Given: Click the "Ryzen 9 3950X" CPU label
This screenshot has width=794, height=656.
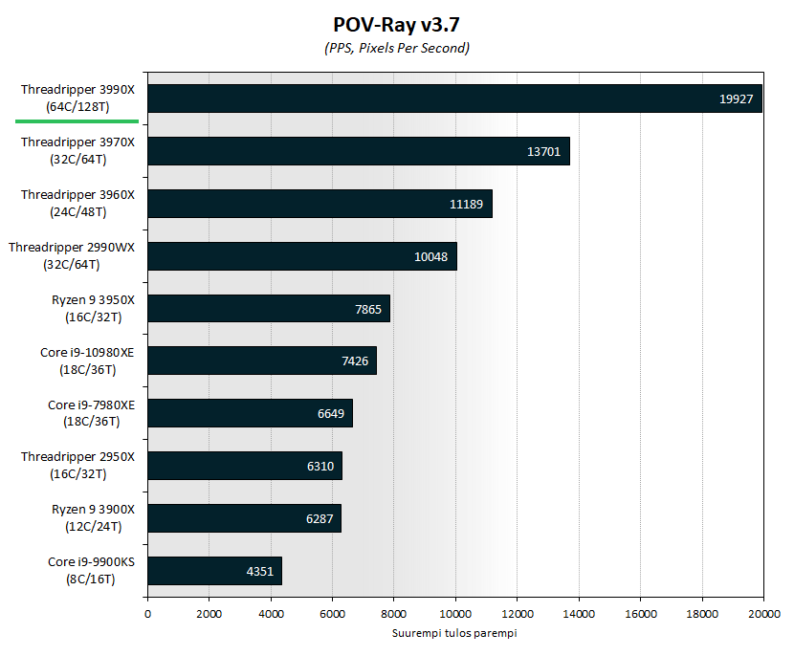Looking at the screenshot, I should click(93, 309).
